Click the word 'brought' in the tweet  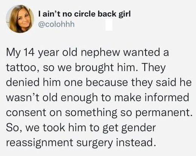[92, 68]
